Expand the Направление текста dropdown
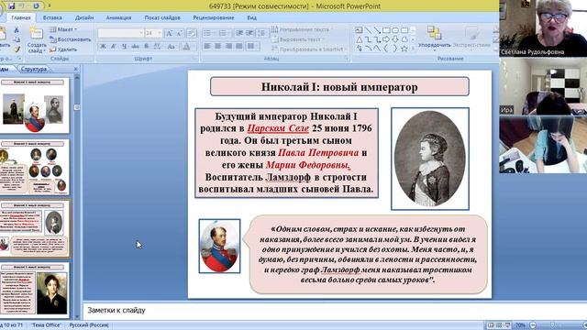Image resolution: width=587 pixels, height=330 pixels. point(302,29)
